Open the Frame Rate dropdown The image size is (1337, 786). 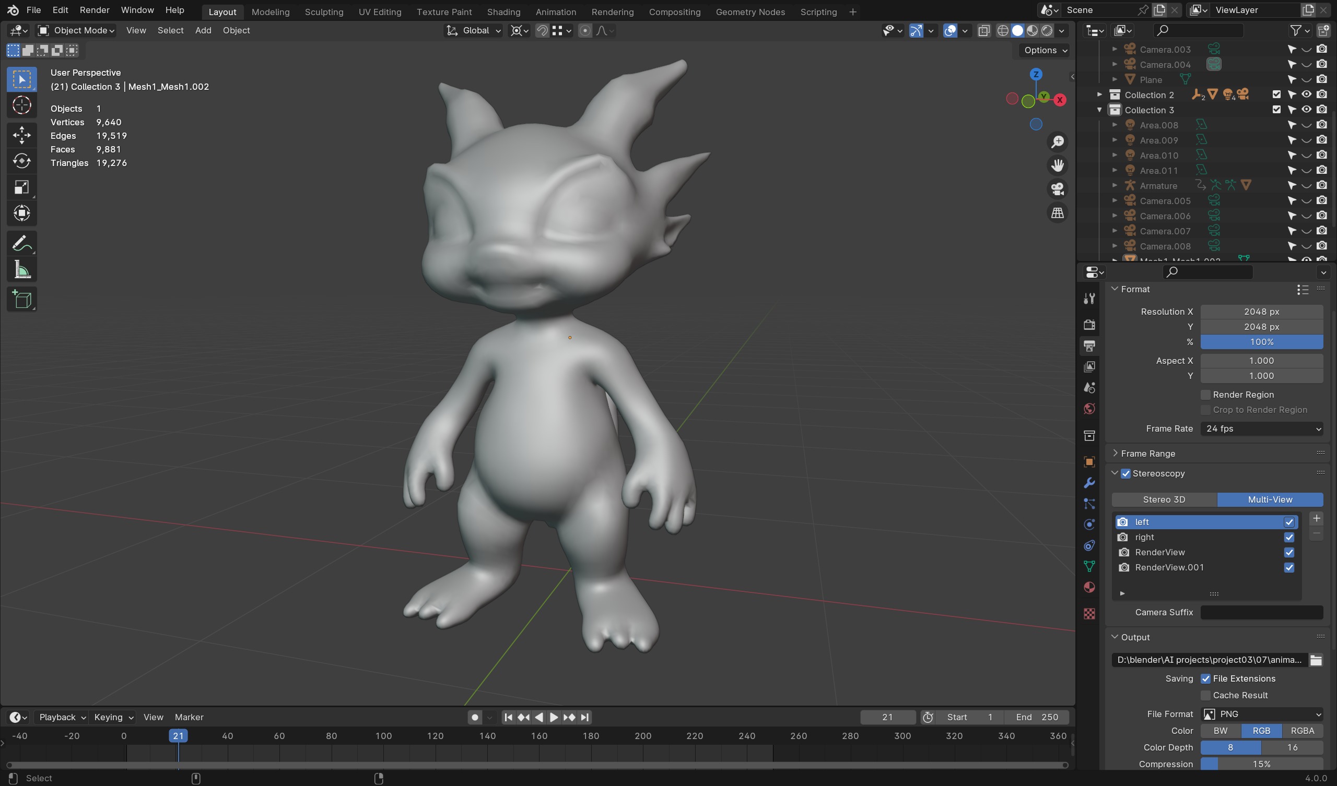coord(1261,428)
